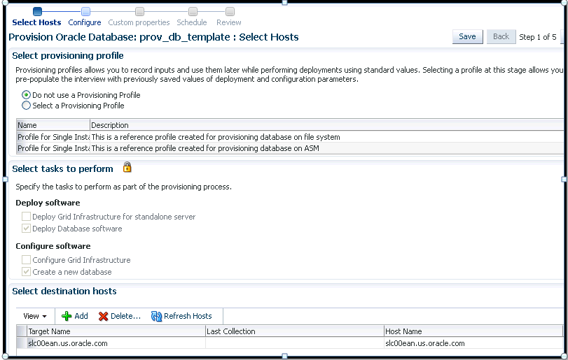This screenshot has width=568, height=360.
Task: Click the Custom properties step marker
Action: coord(139,12)
